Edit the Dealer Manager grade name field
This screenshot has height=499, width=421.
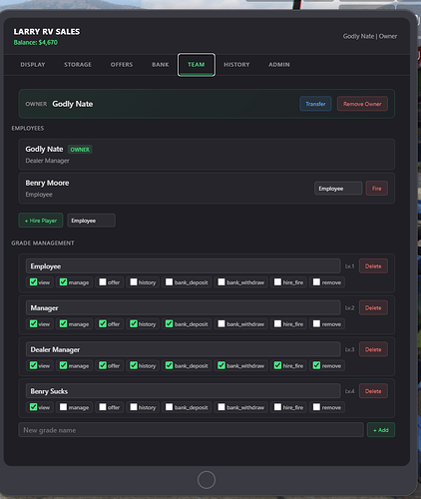click(183, 349)
